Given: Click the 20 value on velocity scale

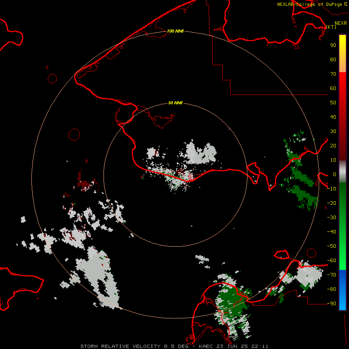Looking at the screenshot, I should click(333, 146).
